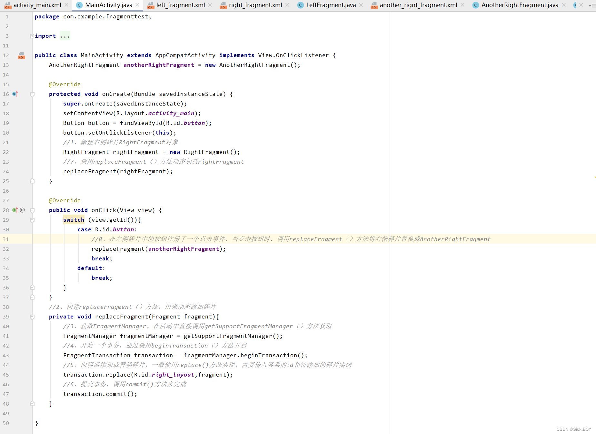Click anotherRightFragment argument on line 32
Screen dimensions: 596x434
click(x=184, y=249)
